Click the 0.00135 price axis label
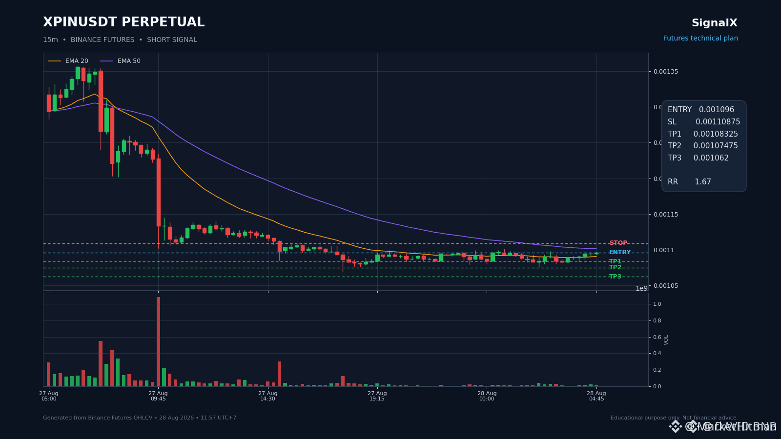 click(x=666, y=72)
